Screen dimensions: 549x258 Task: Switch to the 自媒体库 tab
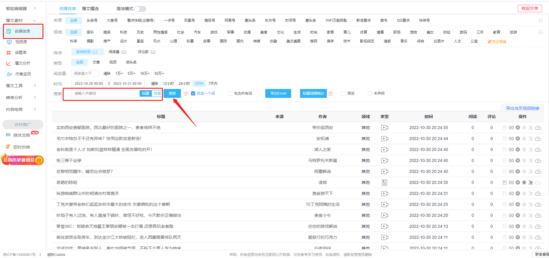[68, 9]
